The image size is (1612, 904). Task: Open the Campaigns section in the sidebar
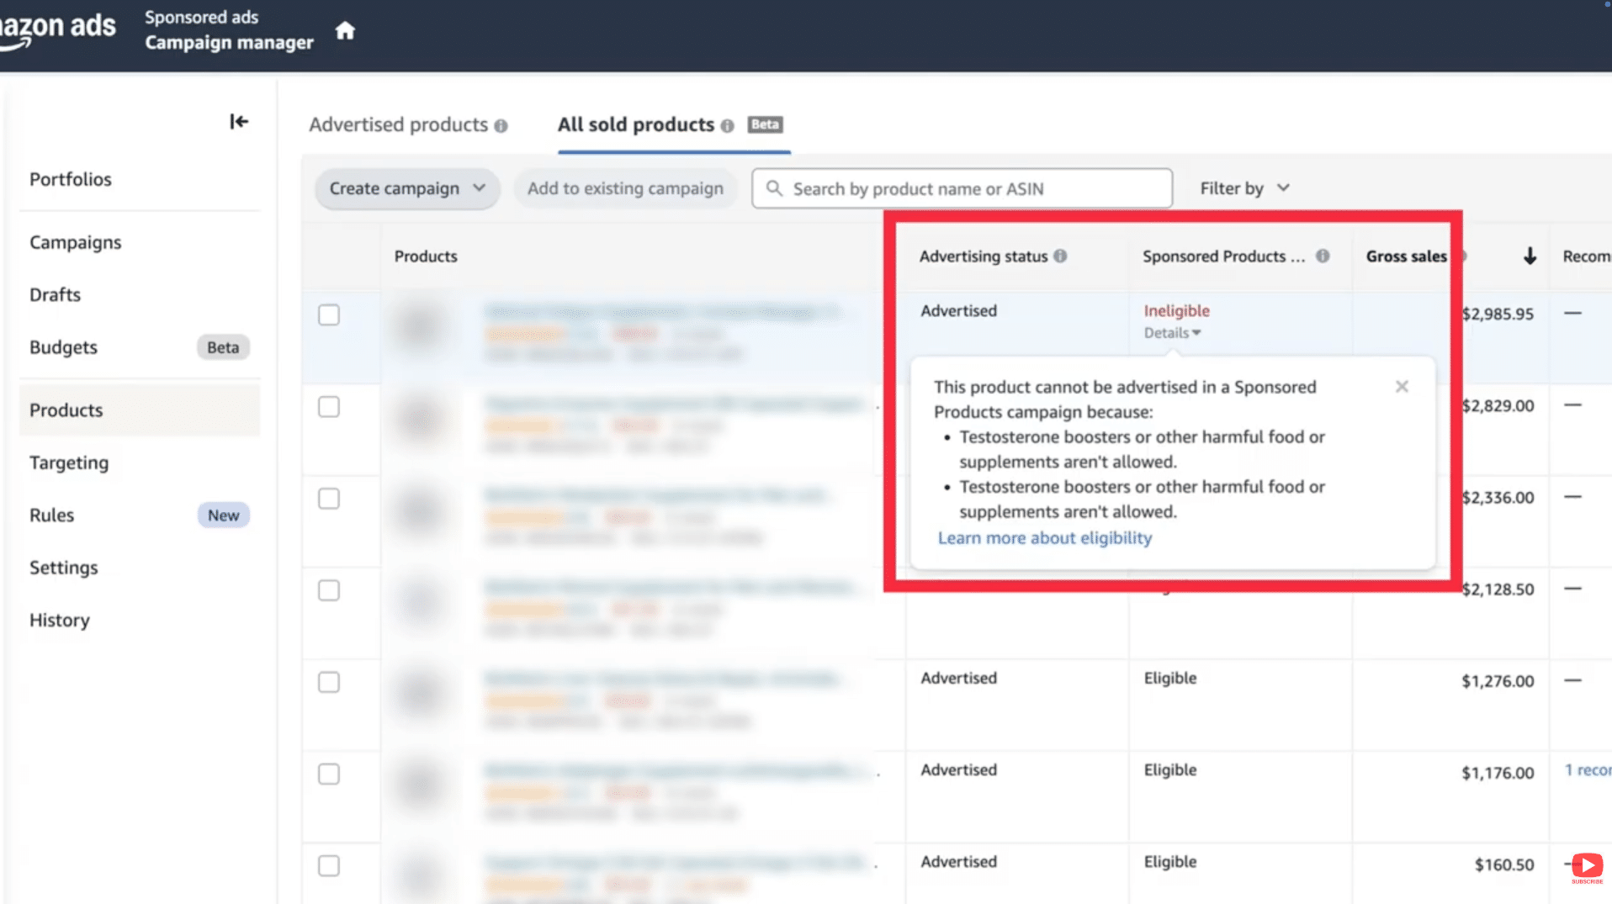pos(75,242)
